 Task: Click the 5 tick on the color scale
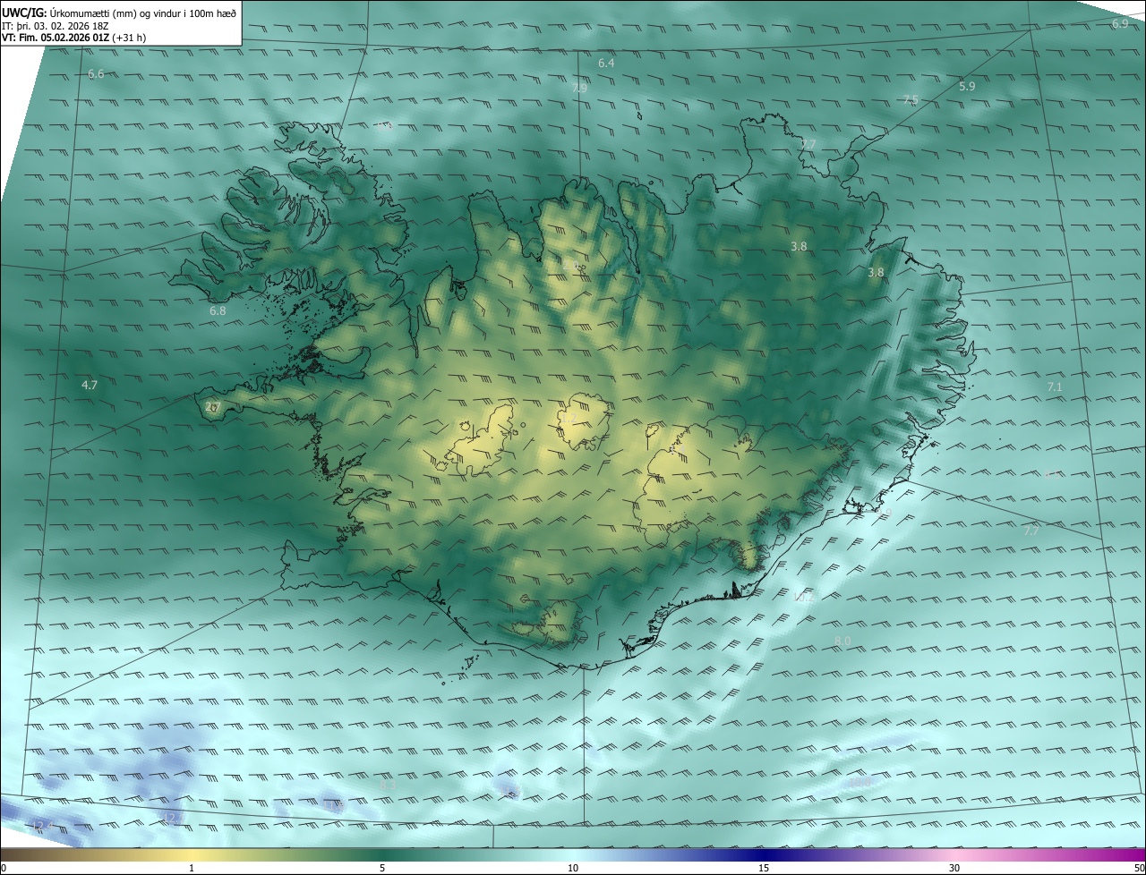382,868
